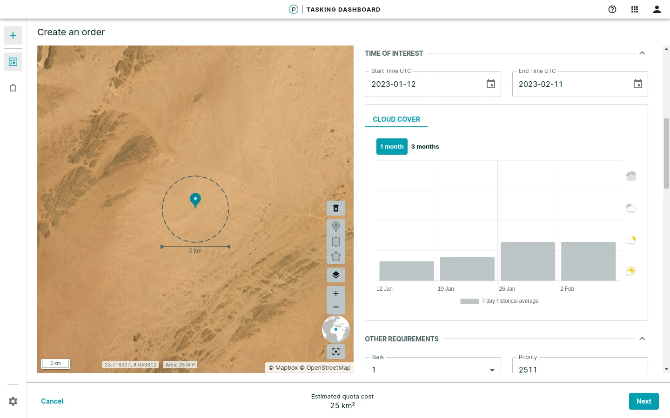Screen dimensions: 670x418
Task: Select the polygon drawing tool
Action: [x=336, y=256]
